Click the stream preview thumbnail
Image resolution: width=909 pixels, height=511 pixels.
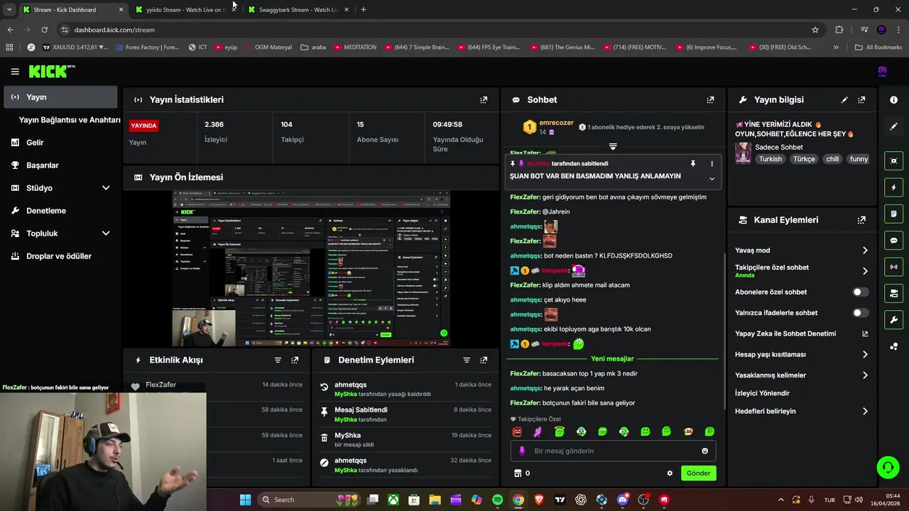click(311, 269)
